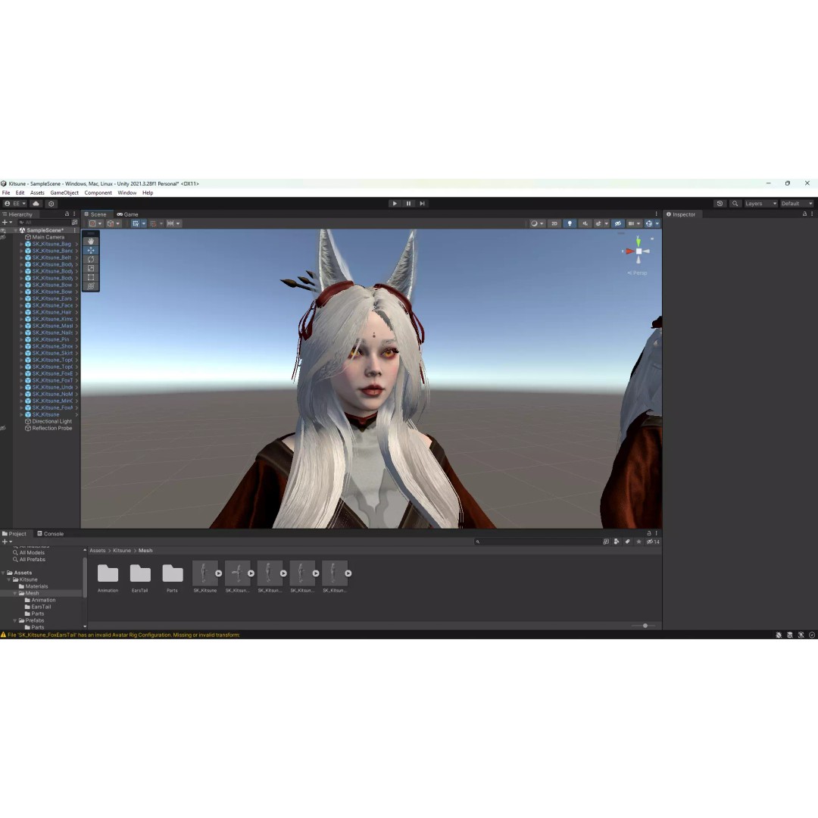Image resolution: width=818 pixels, height=818 pixels.
Task: Expand SK_Kitsune_Hair object tree
Action: pos(21,312)
